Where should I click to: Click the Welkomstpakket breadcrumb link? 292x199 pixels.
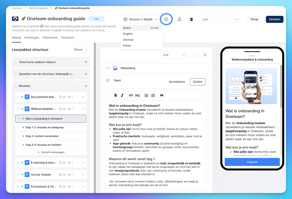click(38, 8)
